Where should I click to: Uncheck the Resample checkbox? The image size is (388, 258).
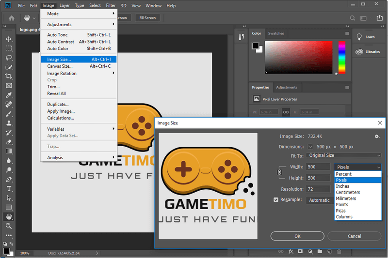pos(276,199)
